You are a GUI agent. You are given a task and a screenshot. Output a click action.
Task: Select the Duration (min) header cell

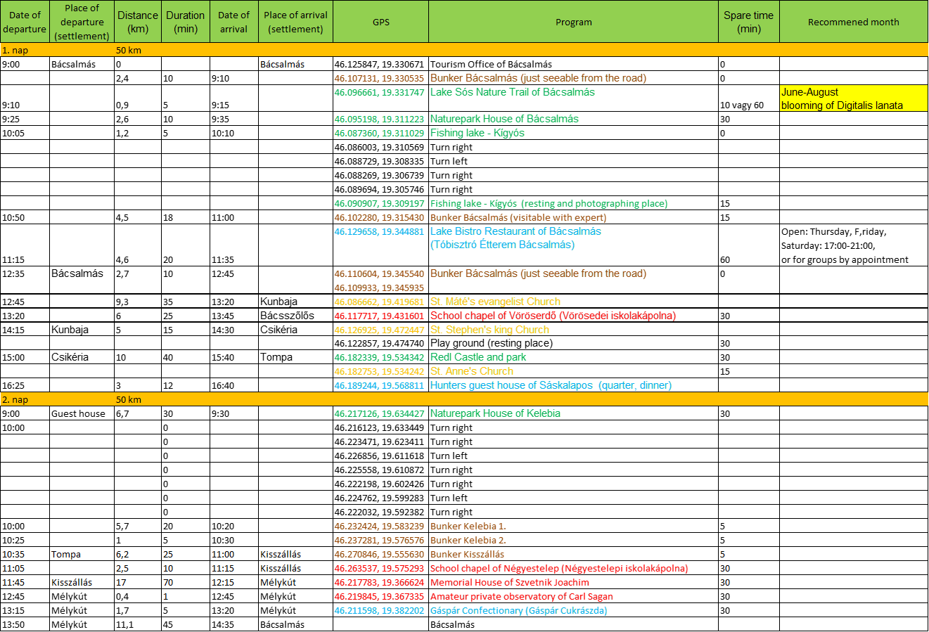[186, 22]
